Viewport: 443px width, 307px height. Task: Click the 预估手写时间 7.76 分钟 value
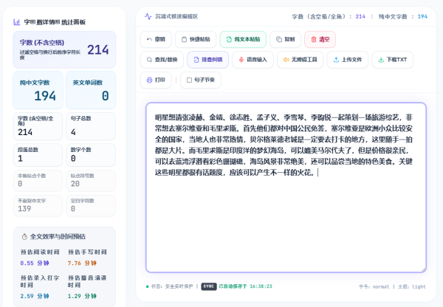click(82, 263)
